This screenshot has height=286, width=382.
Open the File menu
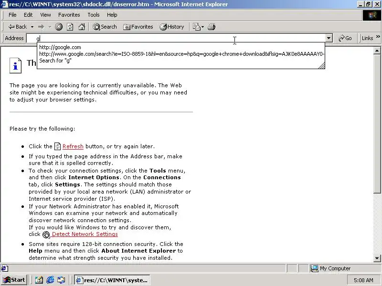click(x=12, y=15)
